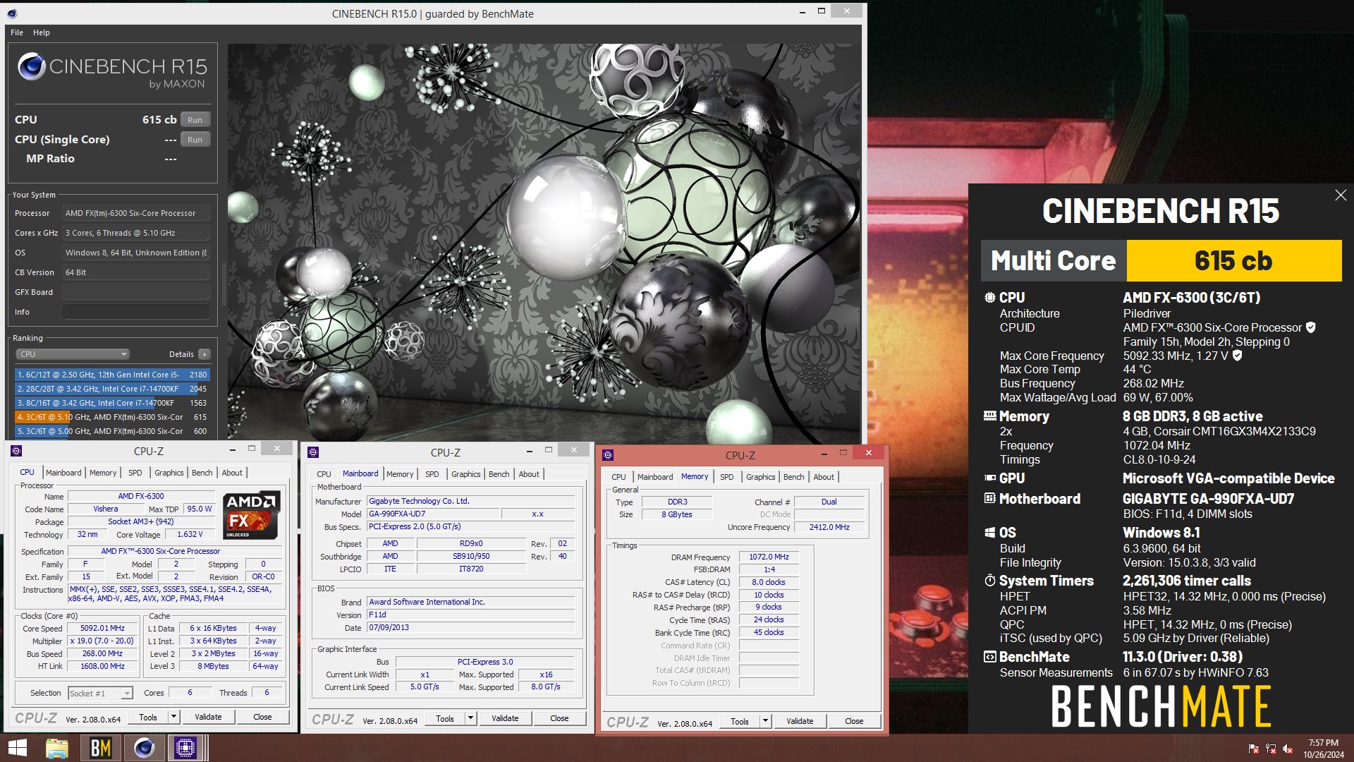Viewport: 1354px width, 762px height.
Task: Switch to SPD tab in left CPU-Z
Action: pos(135,473)
